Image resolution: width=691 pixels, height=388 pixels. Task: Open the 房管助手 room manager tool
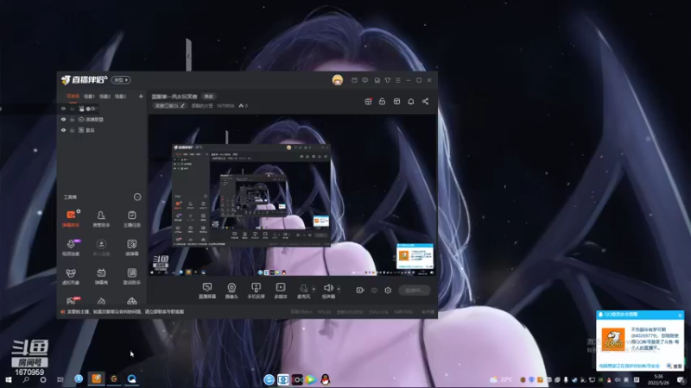point(101,219)
